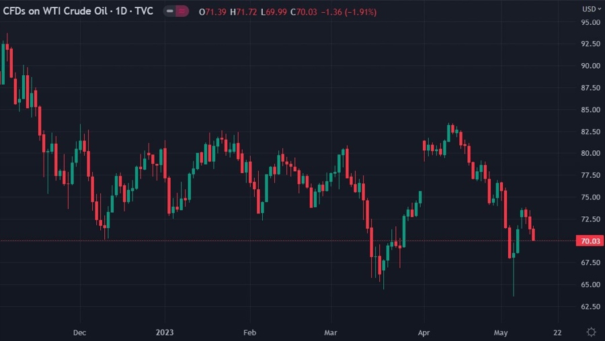Viewport: 605px width, 341px height.
Task: Click the 85.00 price axis label
Action: [x=590, y=110]
